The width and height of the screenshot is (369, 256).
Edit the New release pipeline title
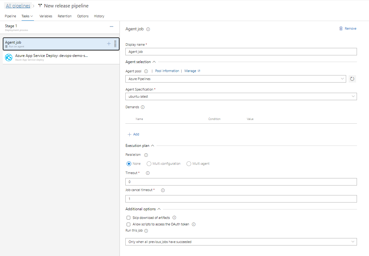click(66, 6)
